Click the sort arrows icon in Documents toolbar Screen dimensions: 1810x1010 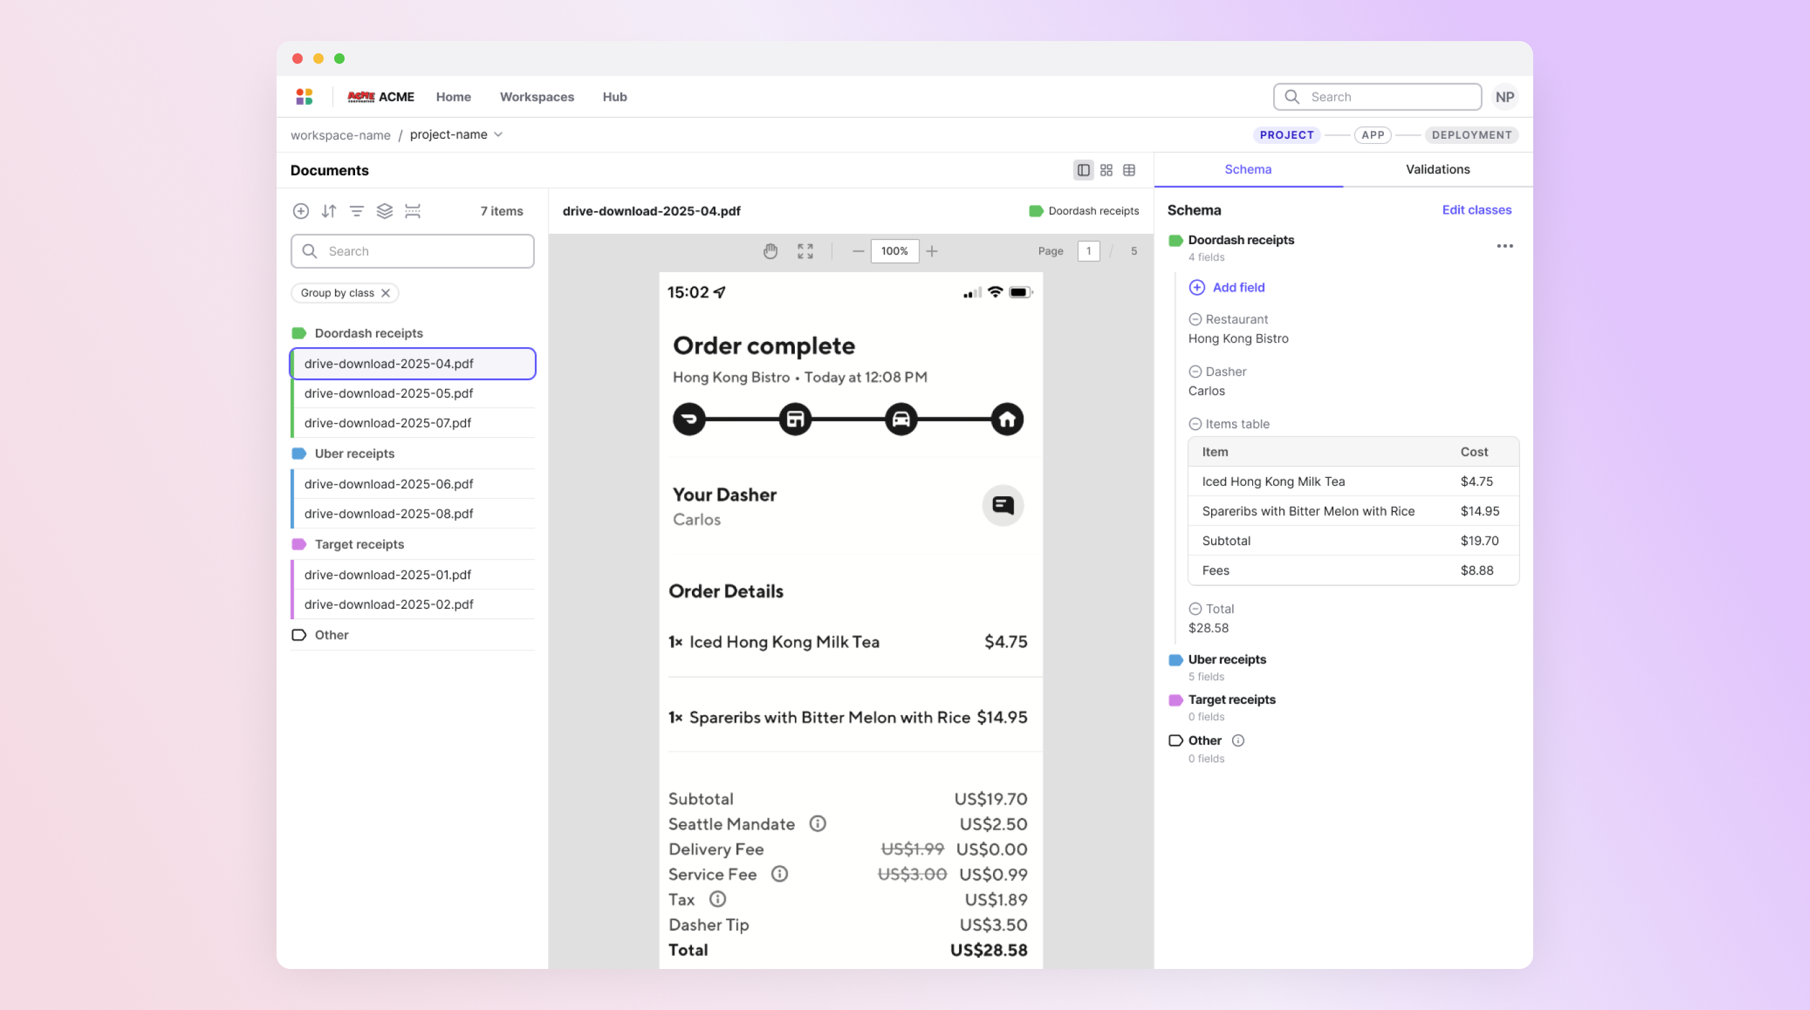point(329,211)
